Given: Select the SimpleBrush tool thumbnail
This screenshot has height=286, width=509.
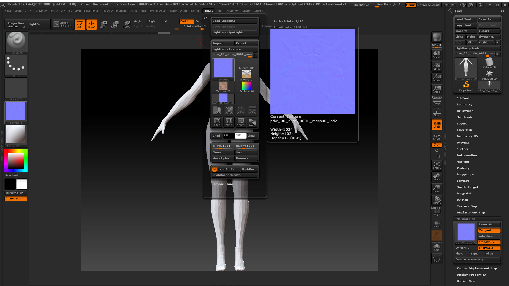Looking at the screenshot, I should coord(466,86).
